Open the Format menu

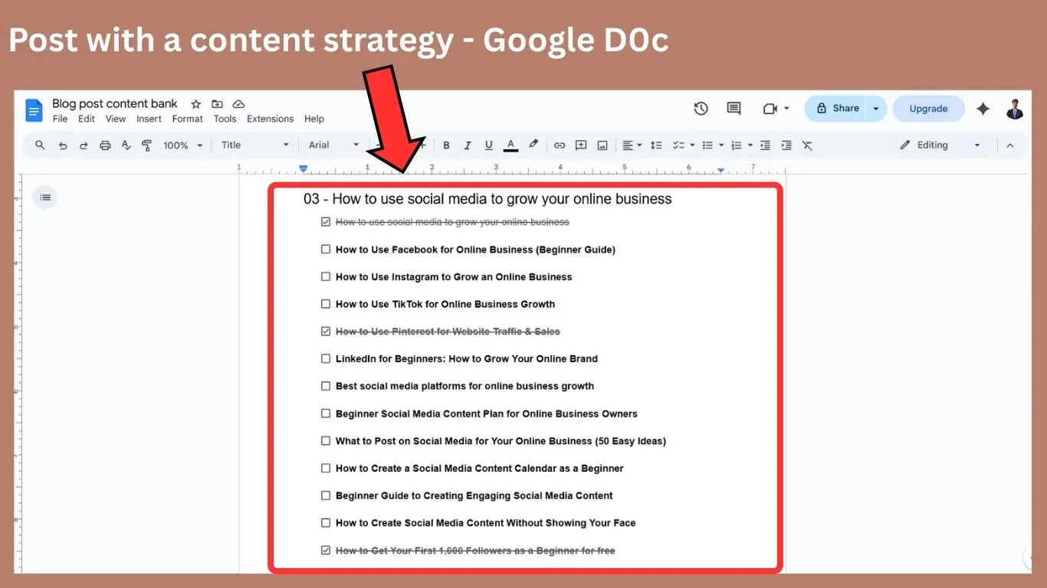point(188,119)
